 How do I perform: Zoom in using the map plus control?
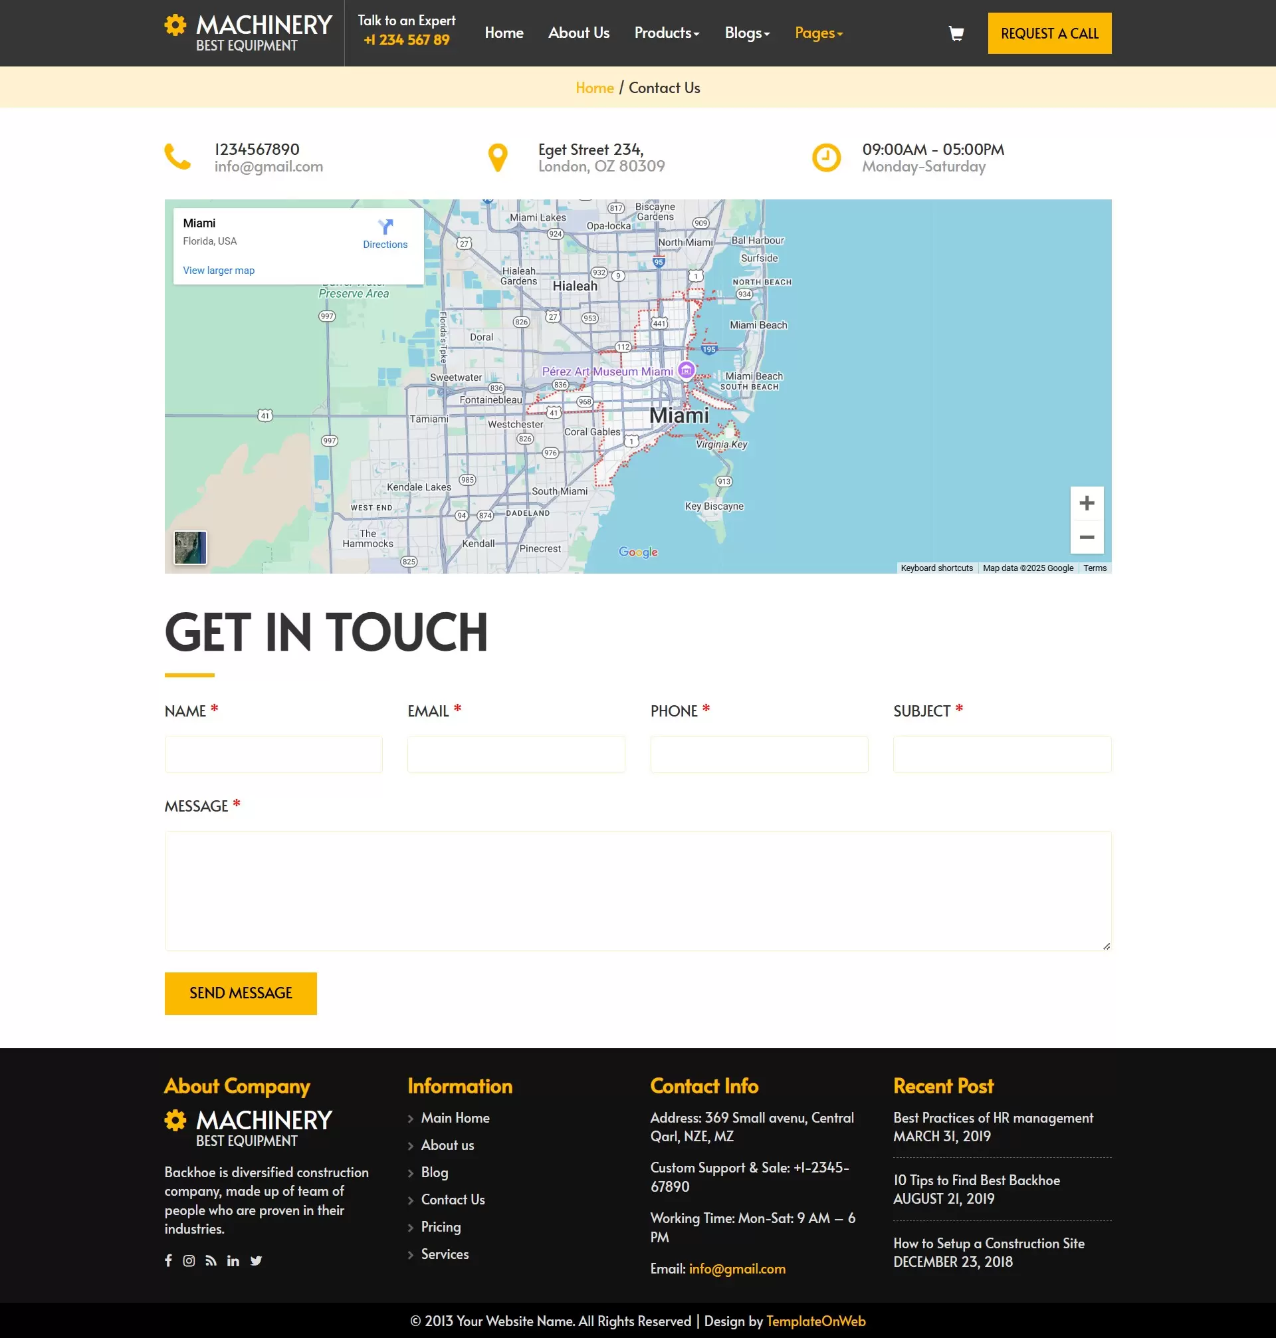1087,502
